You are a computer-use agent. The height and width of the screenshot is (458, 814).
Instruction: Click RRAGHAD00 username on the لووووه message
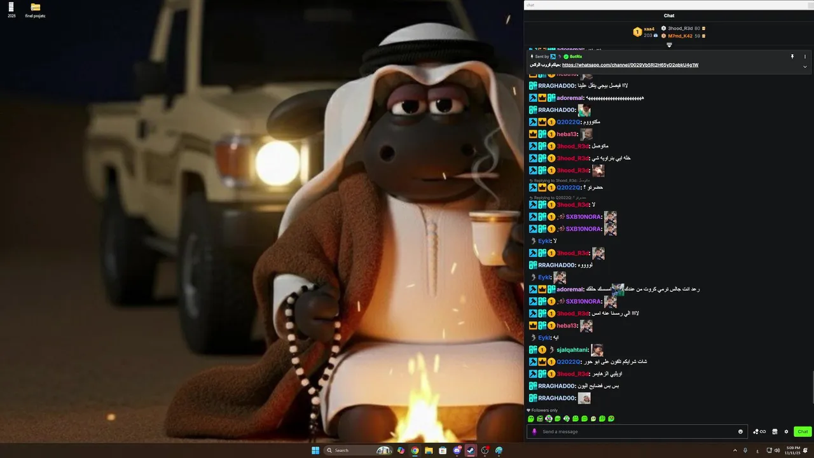(556, 265)
